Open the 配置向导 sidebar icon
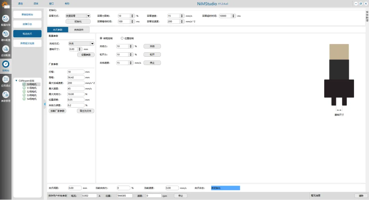Viewport: 369px width, 200px height. tap(6, 20)
